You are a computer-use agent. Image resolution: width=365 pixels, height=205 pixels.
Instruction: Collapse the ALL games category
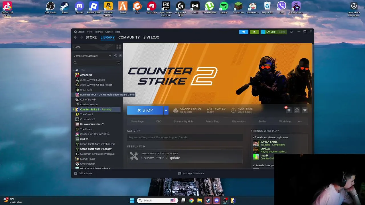(x=74, y=70)
